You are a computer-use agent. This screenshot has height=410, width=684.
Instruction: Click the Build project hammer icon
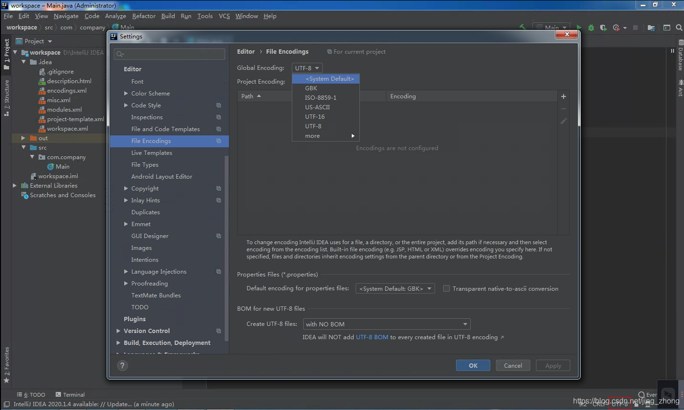[522, 28]
